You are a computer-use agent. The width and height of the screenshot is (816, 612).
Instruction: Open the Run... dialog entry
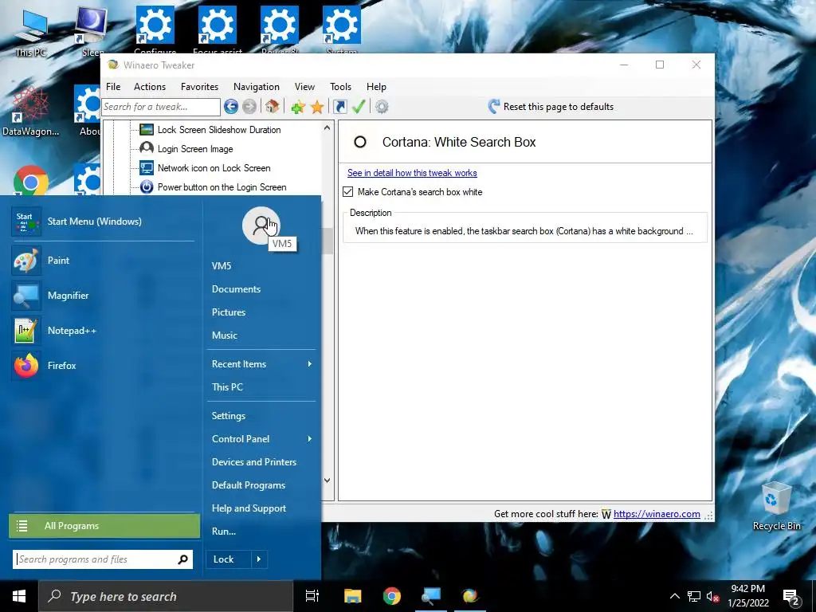[x=224, y=532]
